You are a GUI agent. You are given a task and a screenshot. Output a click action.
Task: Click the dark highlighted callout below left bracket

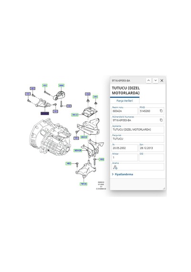[x=44, y=114]
